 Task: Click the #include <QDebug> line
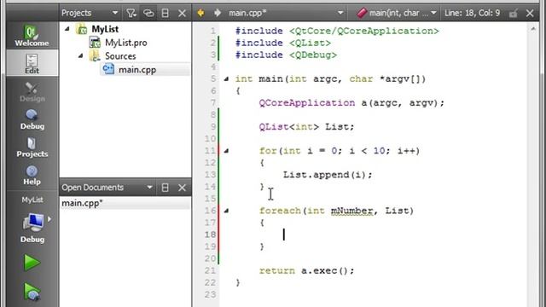286,55
